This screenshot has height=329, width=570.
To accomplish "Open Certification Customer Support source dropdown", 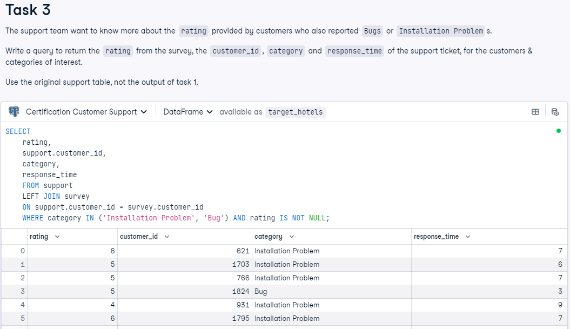I will 86,112.
